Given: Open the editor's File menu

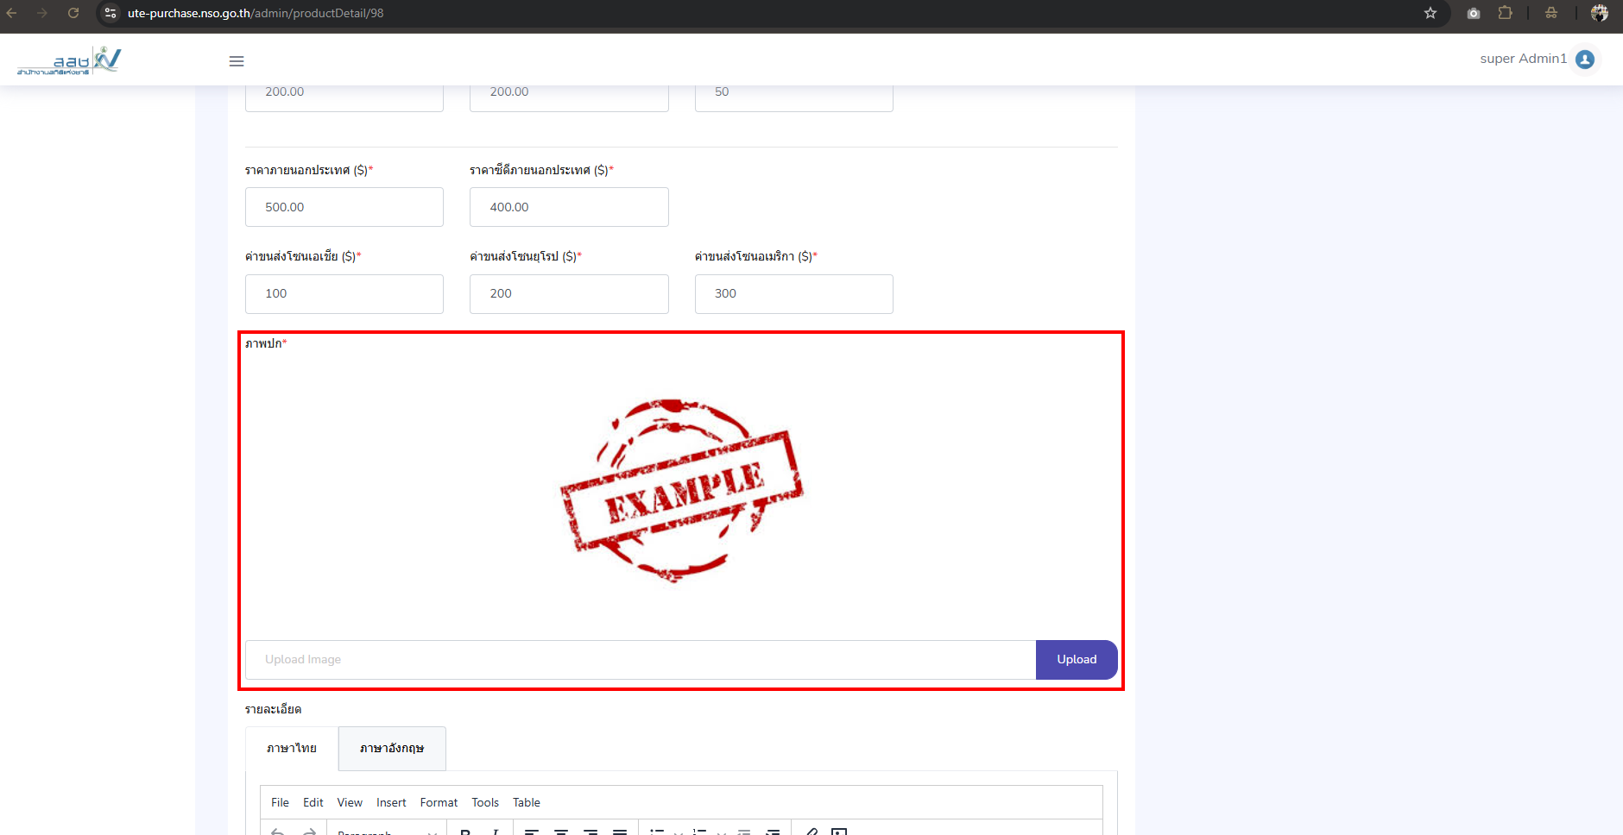Looking at the screenshot, I should (x=280, y=802).
